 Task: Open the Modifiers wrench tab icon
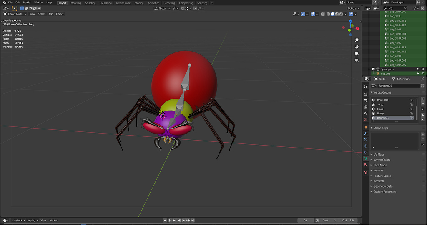pyautogui.click(x=366, y=134)
